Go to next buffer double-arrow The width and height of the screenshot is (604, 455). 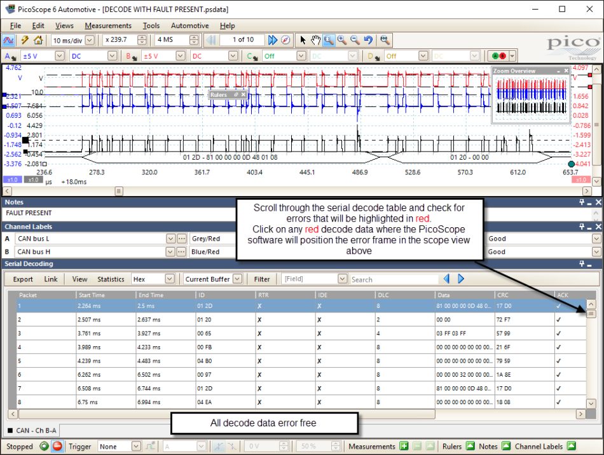(272, 40)
